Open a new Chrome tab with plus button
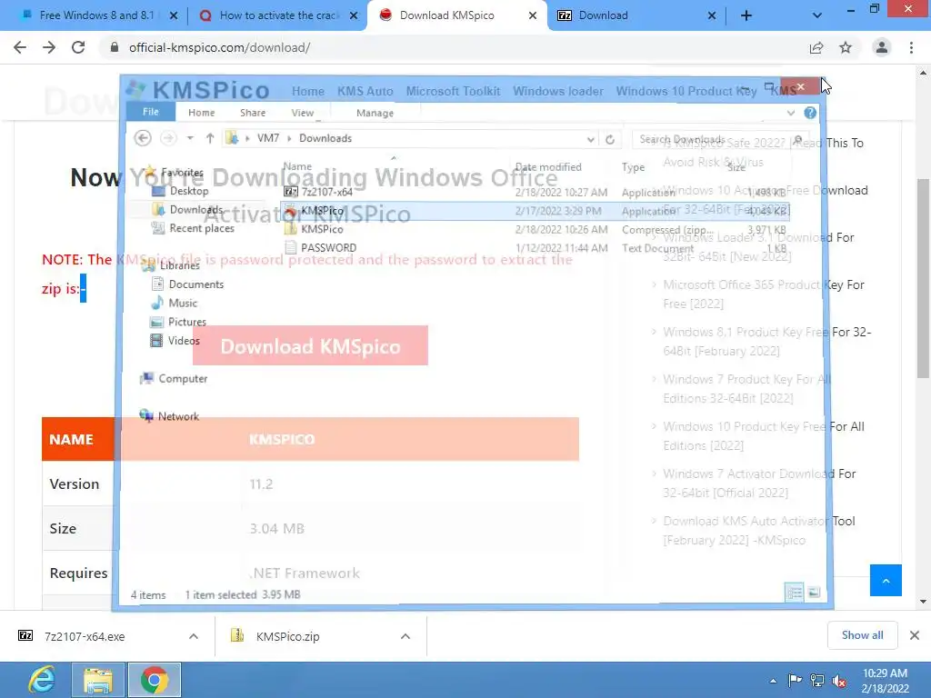 (746, 15)
